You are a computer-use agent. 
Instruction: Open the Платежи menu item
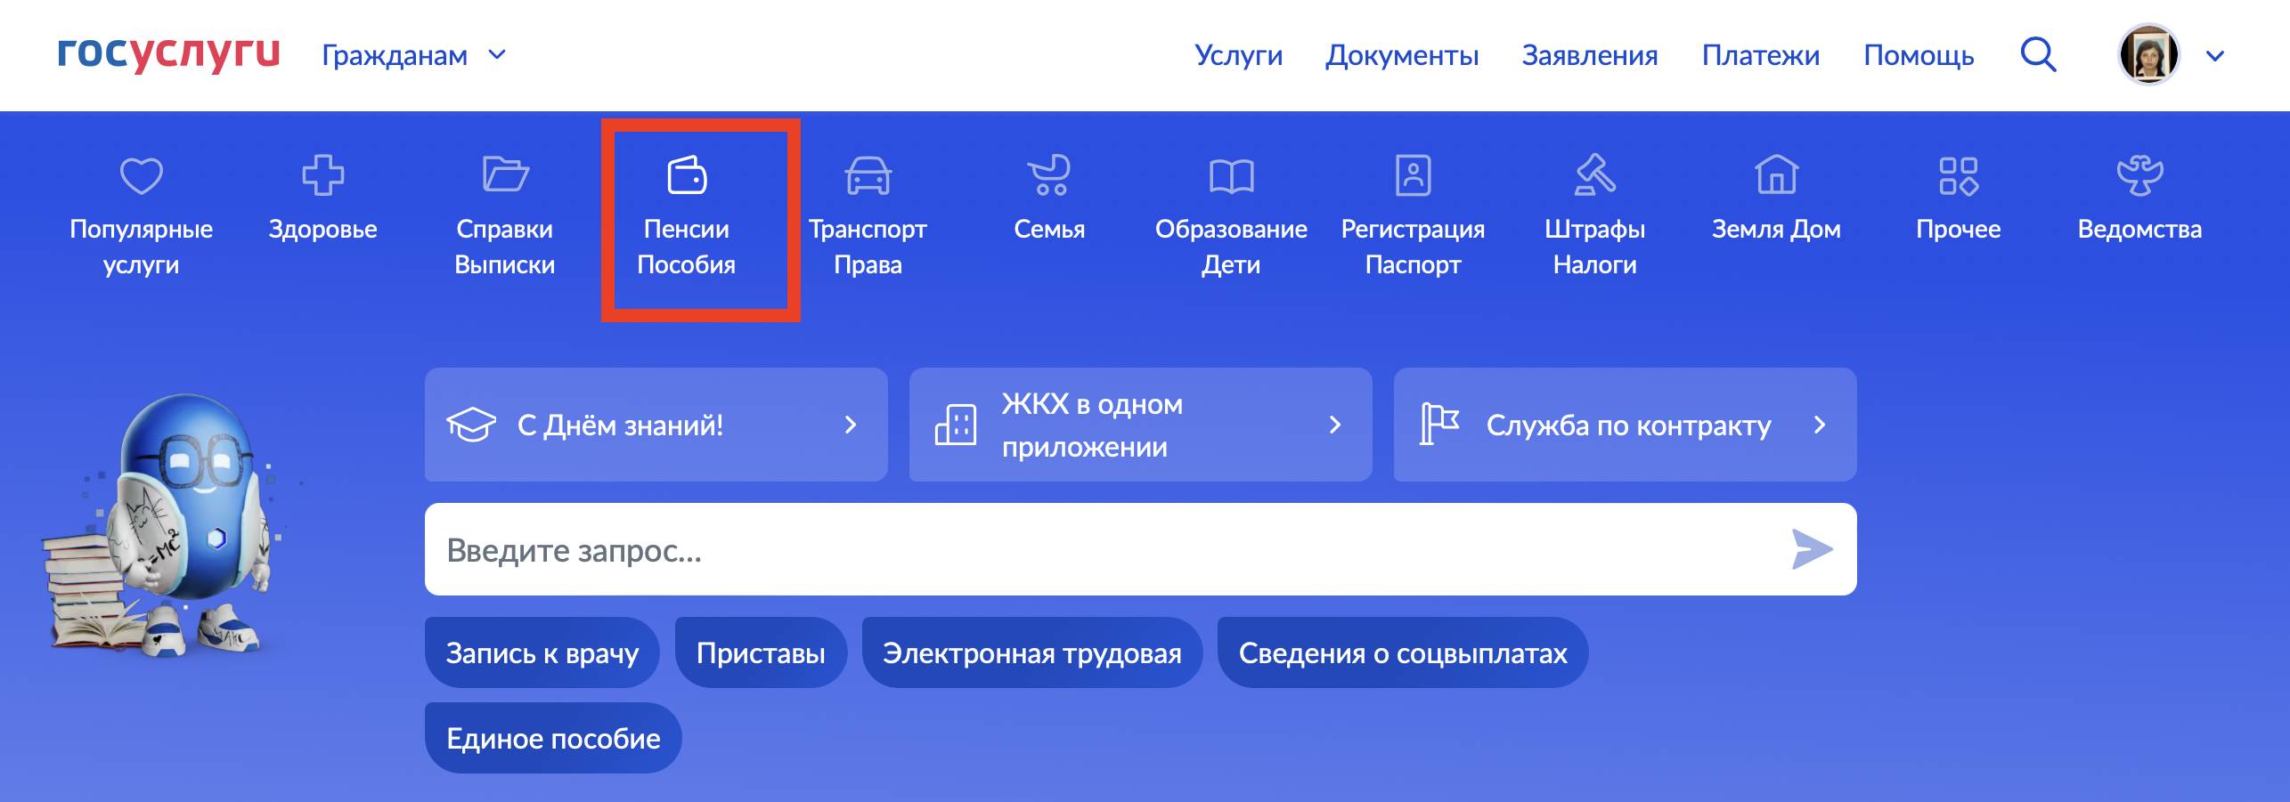pyautogui.click(x=1760, y=55)
